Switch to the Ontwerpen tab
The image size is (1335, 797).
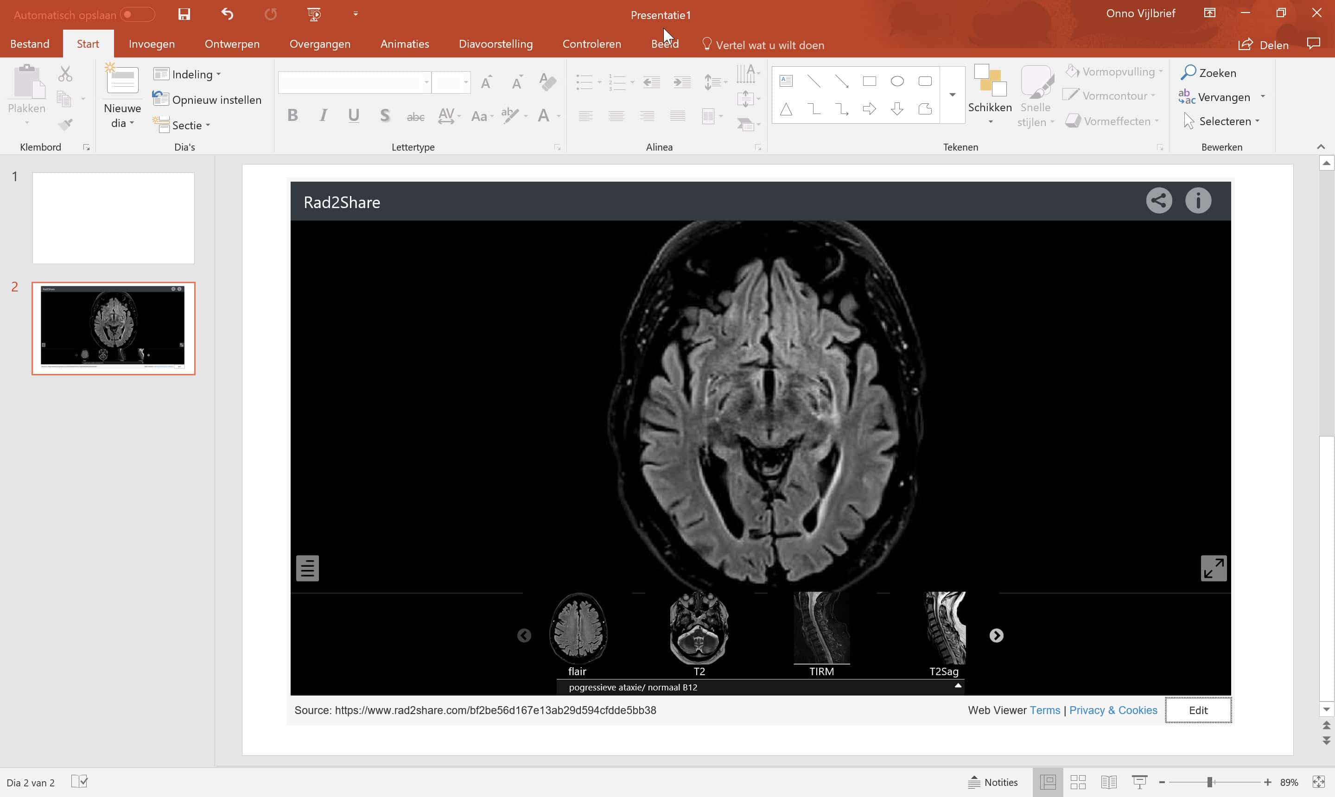tap(232, 44)
